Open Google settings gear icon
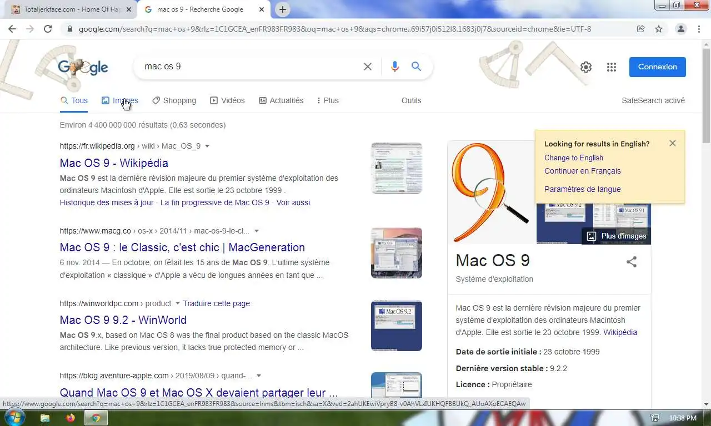This screenshot has width=711, height=426. pos(586,67)
